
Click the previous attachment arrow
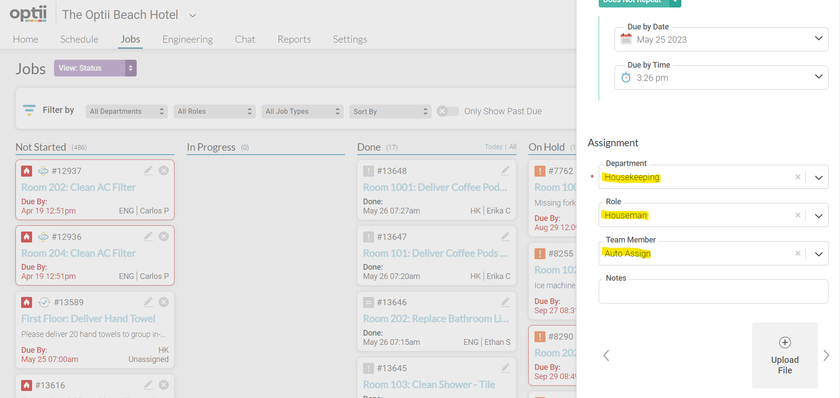(x=606, y=355)
